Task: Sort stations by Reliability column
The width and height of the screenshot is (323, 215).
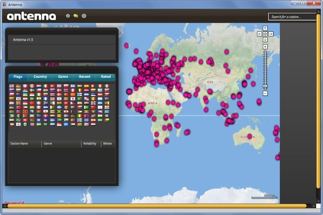Action: [90, 144]
